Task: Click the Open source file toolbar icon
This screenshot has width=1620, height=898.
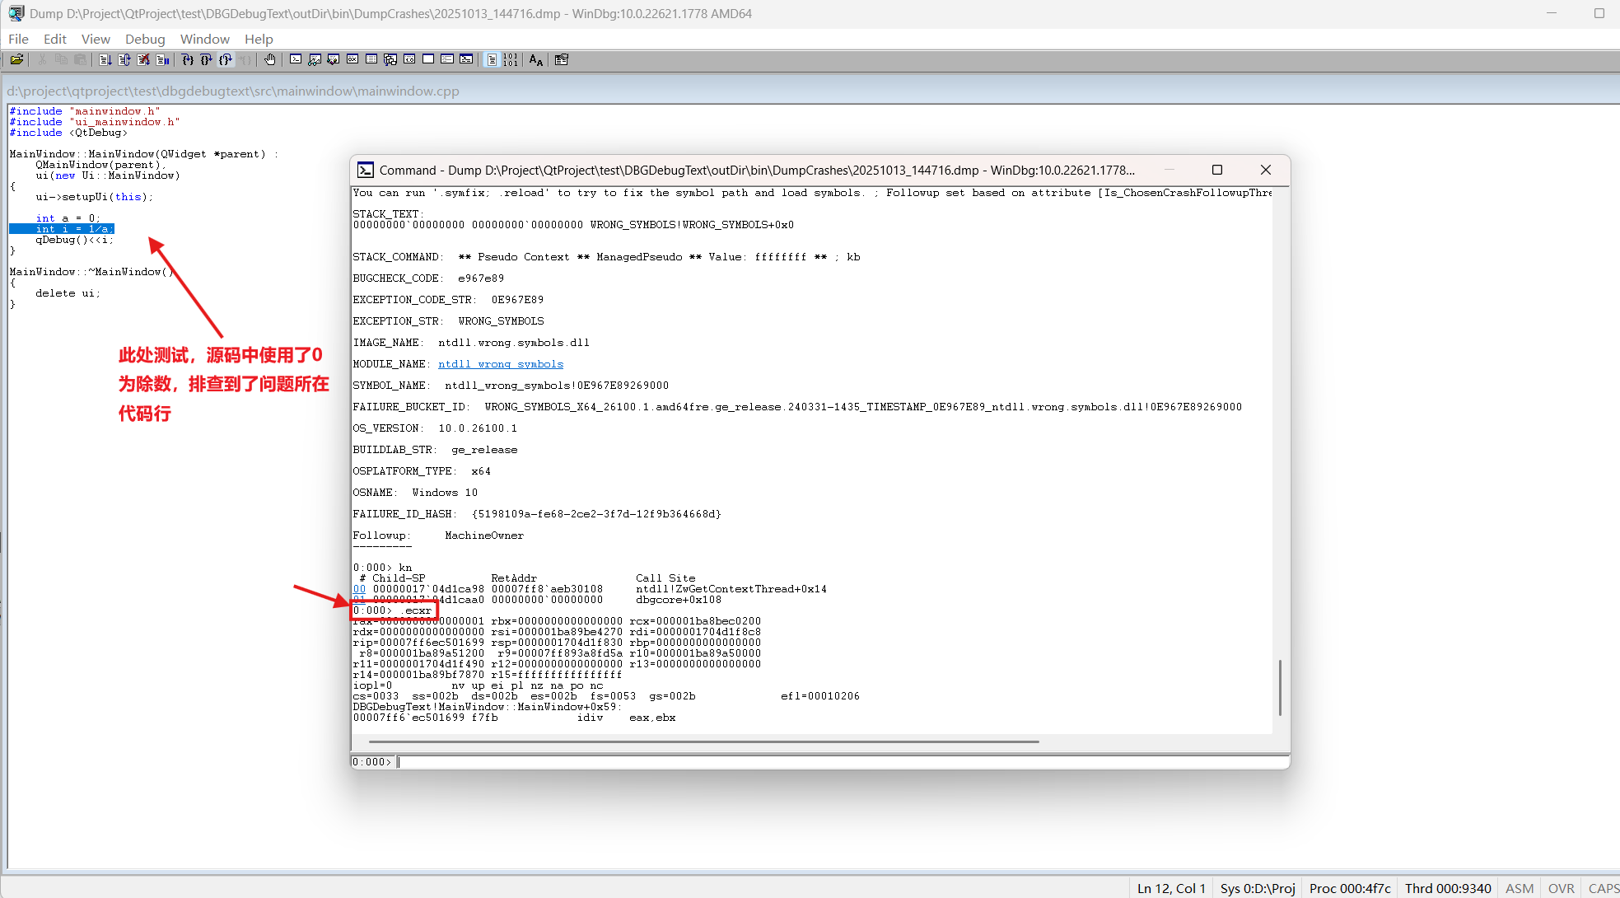Action: pos(16,59)
